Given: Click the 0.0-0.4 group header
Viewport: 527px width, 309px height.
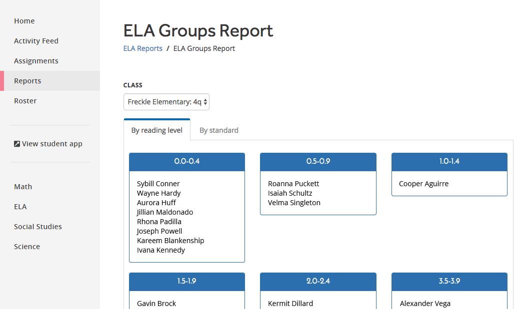Looking at the screenshot, I should pyautogui.click(x=187, y=161).
